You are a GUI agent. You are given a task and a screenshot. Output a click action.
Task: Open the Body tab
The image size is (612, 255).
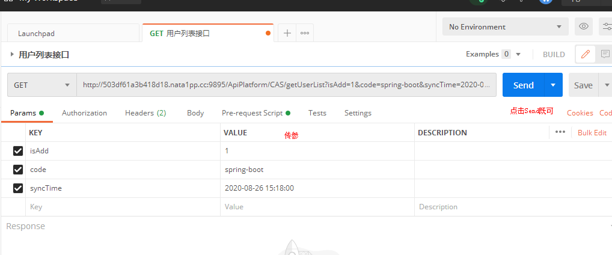click(x=195, y=113)
